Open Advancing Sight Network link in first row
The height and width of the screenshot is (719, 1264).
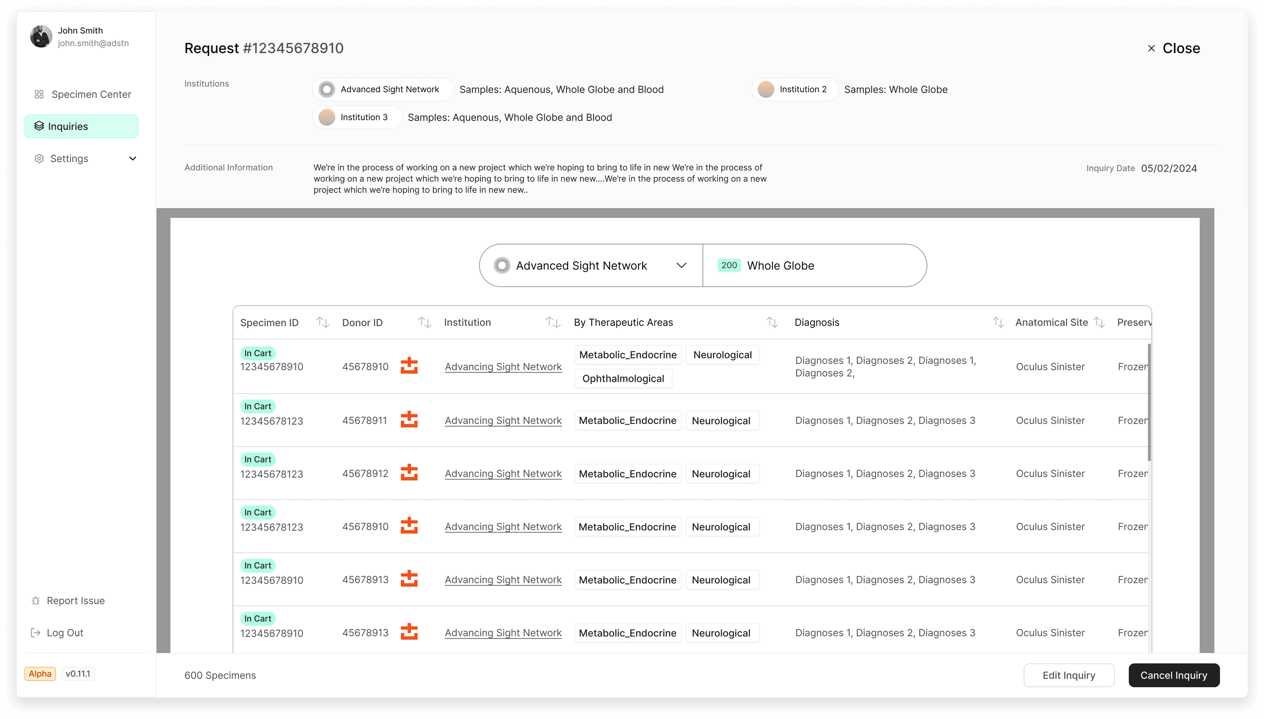click(503, 366)
